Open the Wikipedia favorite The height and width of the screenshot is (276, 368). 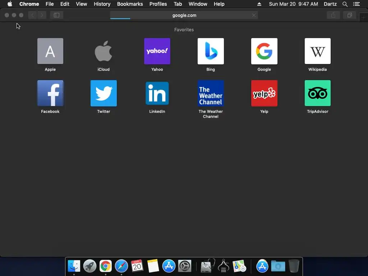tap(318, 51)
